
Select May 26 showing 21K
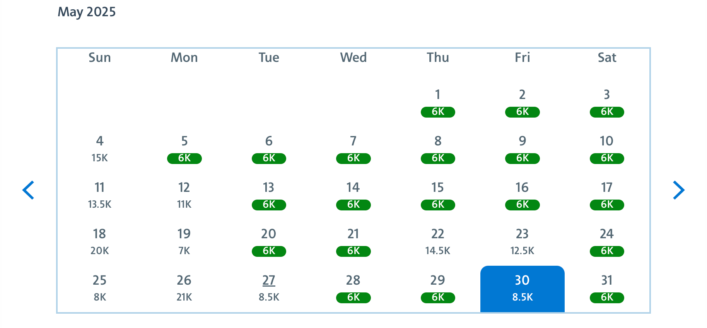184,288
